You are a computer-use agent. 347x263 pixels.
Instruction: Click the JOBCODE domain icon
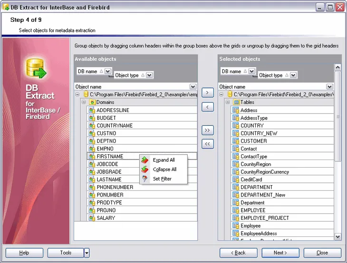coord(92,164)
